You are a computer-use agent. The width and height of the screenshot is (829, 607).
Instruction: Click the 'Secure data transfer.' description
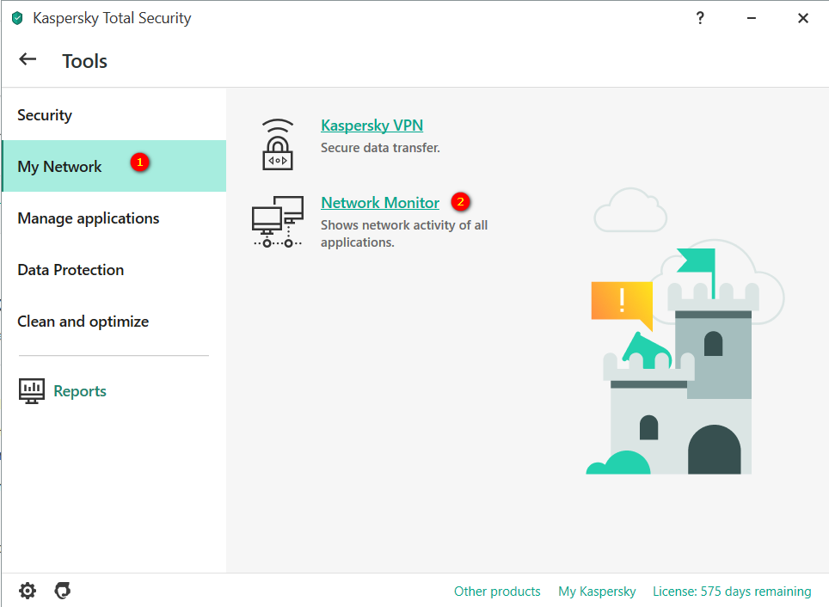coord(380,148)
